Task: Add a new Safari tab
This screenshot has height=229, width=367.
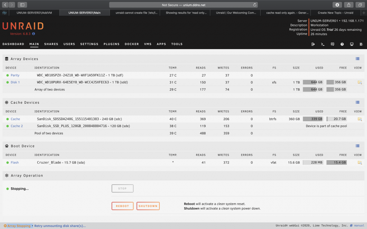Action: point(364,13)
